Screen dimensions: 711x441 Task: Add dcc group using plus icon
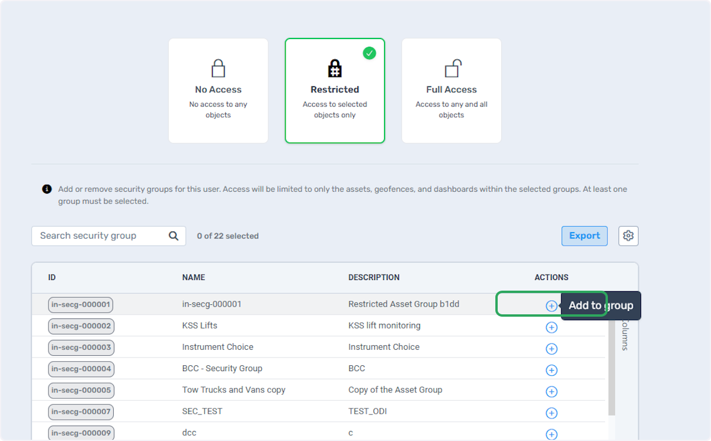(x=551, y=434)
